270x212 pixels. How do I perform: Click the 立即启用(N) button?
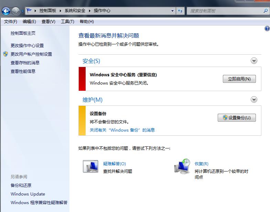pos(239,79)
